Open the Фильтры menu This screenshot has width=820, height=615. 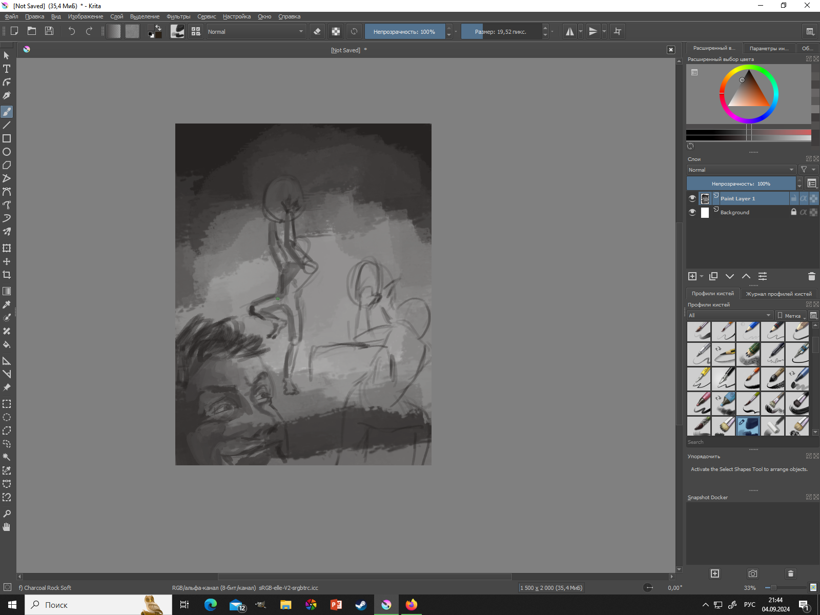(178, 16)
